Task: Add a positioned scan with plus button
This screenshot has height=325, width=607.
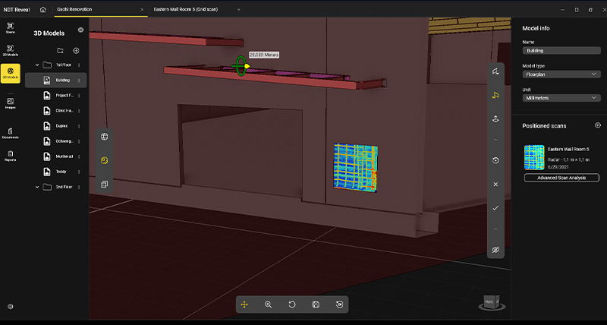Action: [x=598, y=125]
